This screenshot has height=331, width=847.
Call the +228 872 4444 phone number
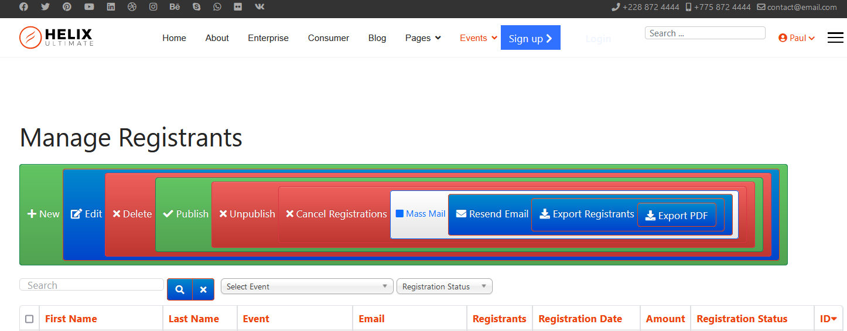pyautogui.click(x=646, y=7)
